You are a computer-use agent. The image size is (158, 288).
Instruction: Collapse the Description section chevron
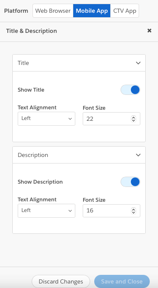pyautogui.click(x=138, y=155)
